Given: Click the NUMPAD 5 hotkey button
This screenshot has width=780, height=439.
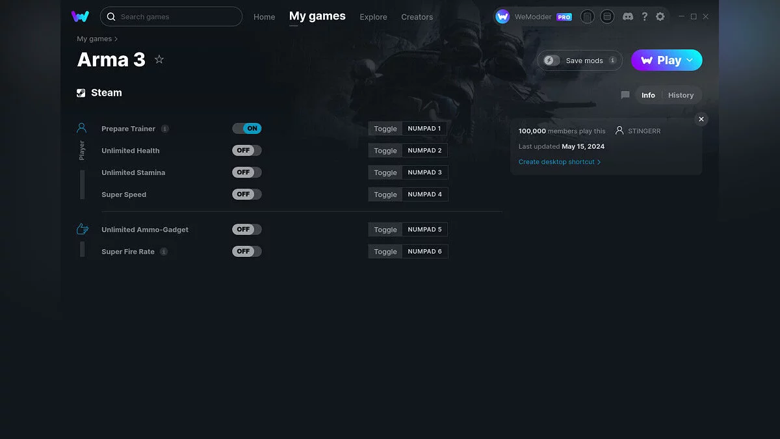Looking at the screenshot, I should pyautogui.click(x=424, y=230).
